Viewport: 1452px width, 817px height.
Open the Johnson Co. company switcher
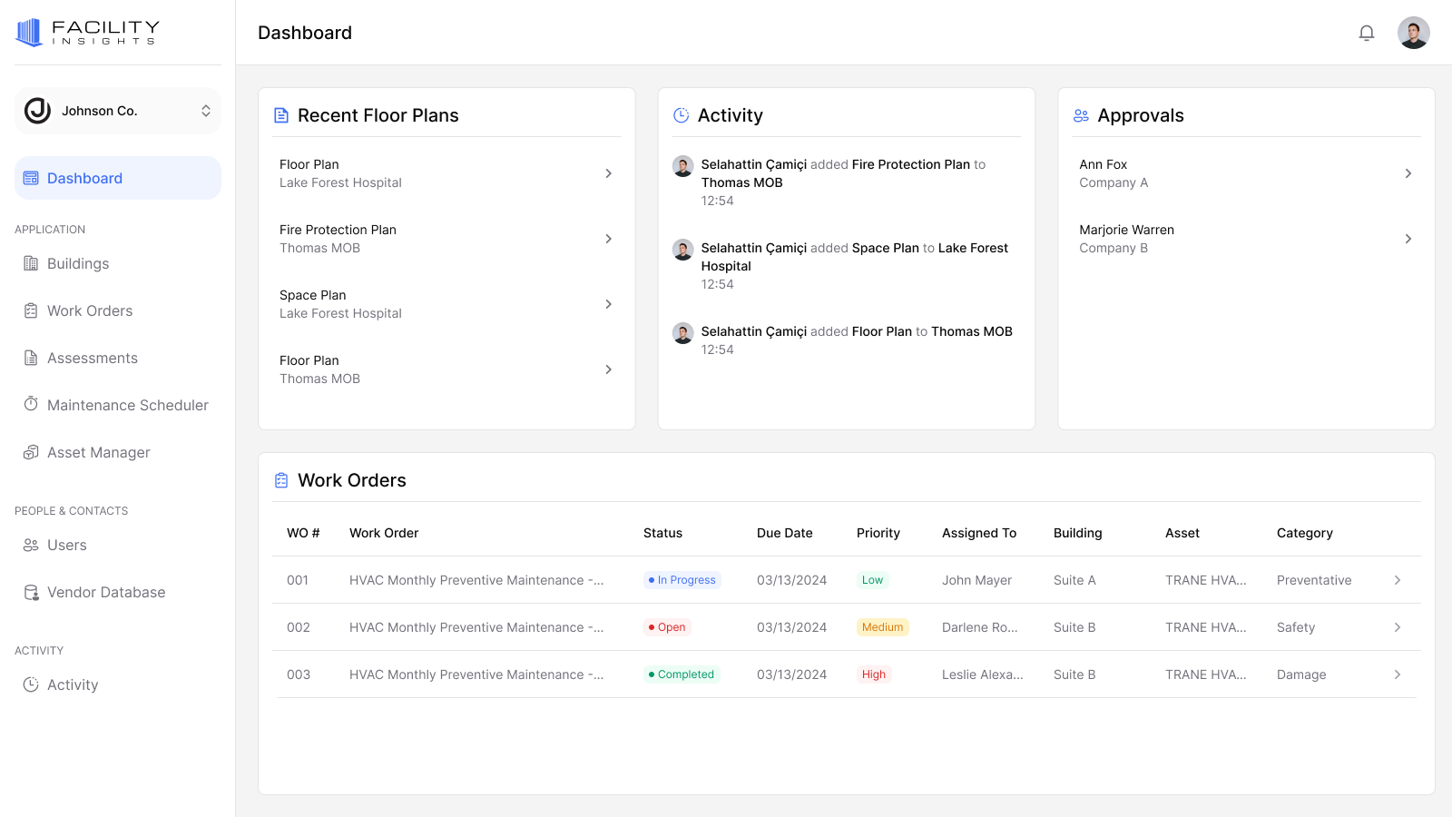pyautogui.click(x=117, y=111)
